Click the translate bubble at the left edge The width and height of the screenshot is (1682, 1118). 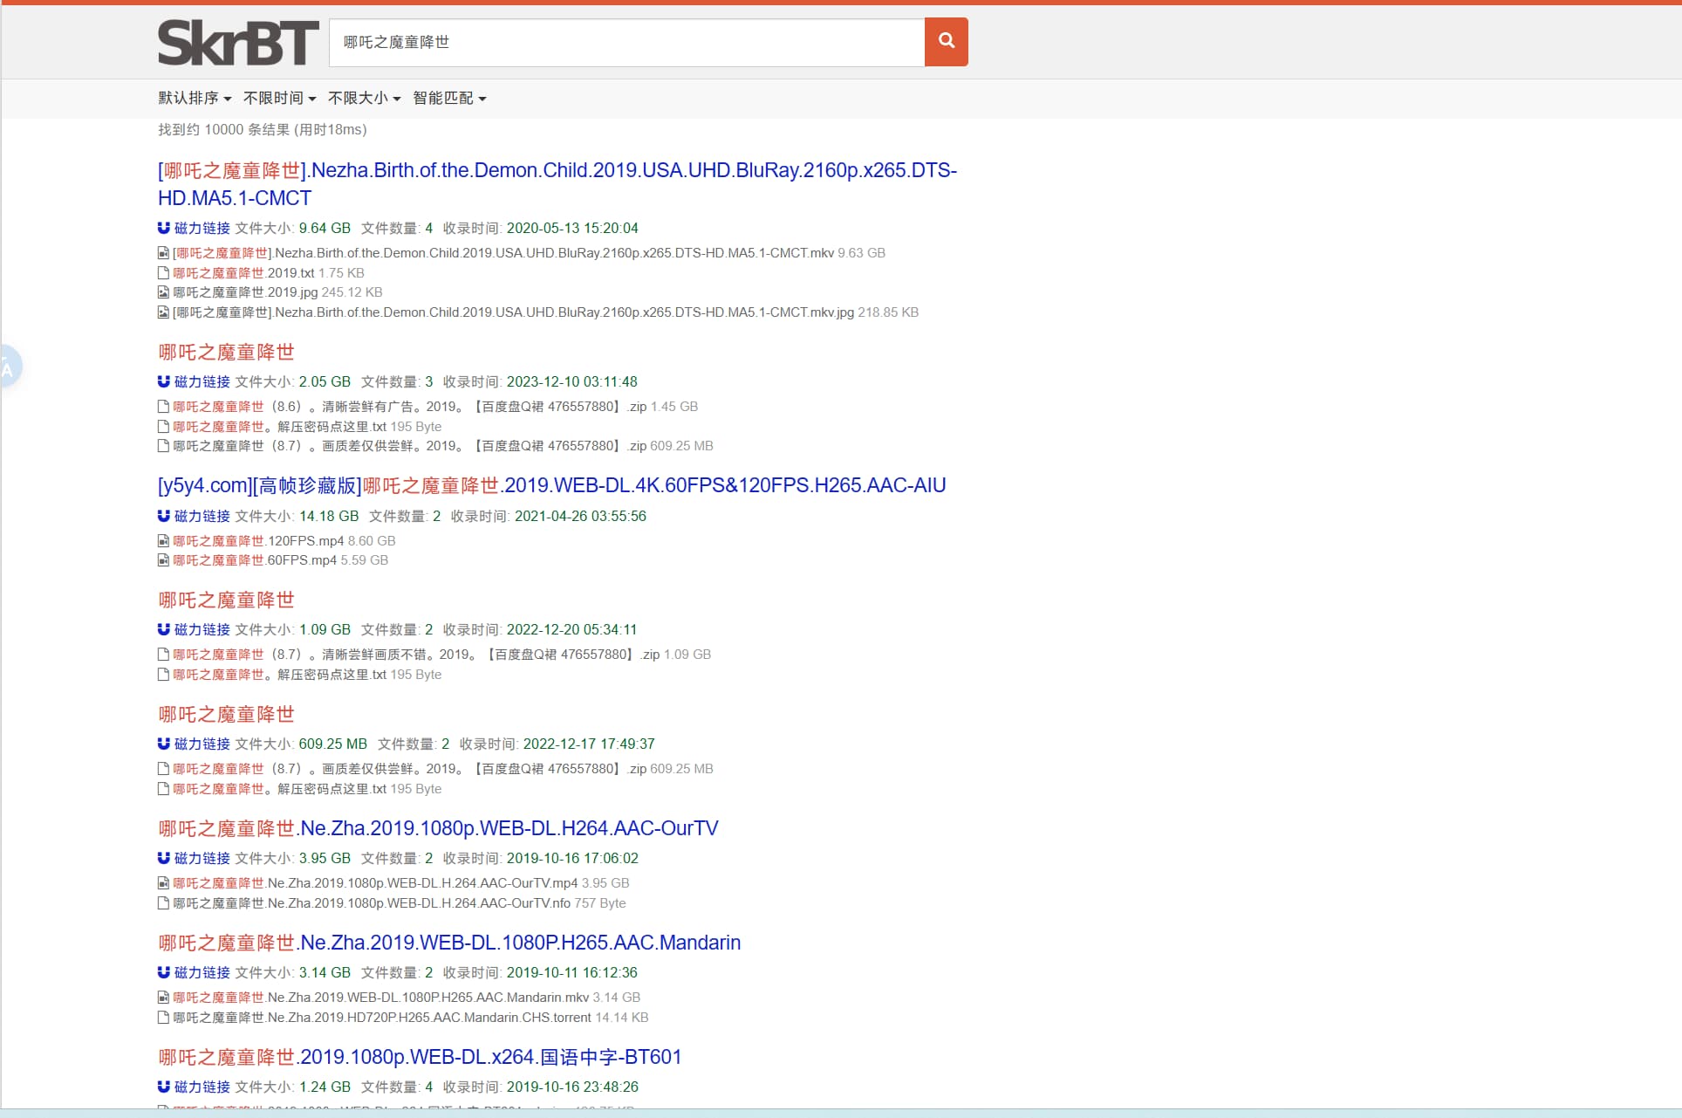(x=9, y=367)
